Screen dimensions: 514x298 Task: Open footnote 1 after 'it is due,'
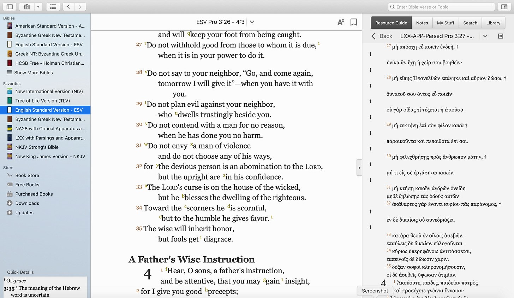pos(319,43)
